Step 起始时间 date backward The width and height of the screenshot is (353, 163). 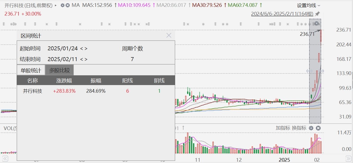click(82, 48)
